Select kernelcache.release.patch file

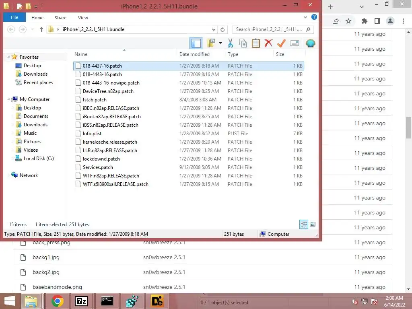189,142
